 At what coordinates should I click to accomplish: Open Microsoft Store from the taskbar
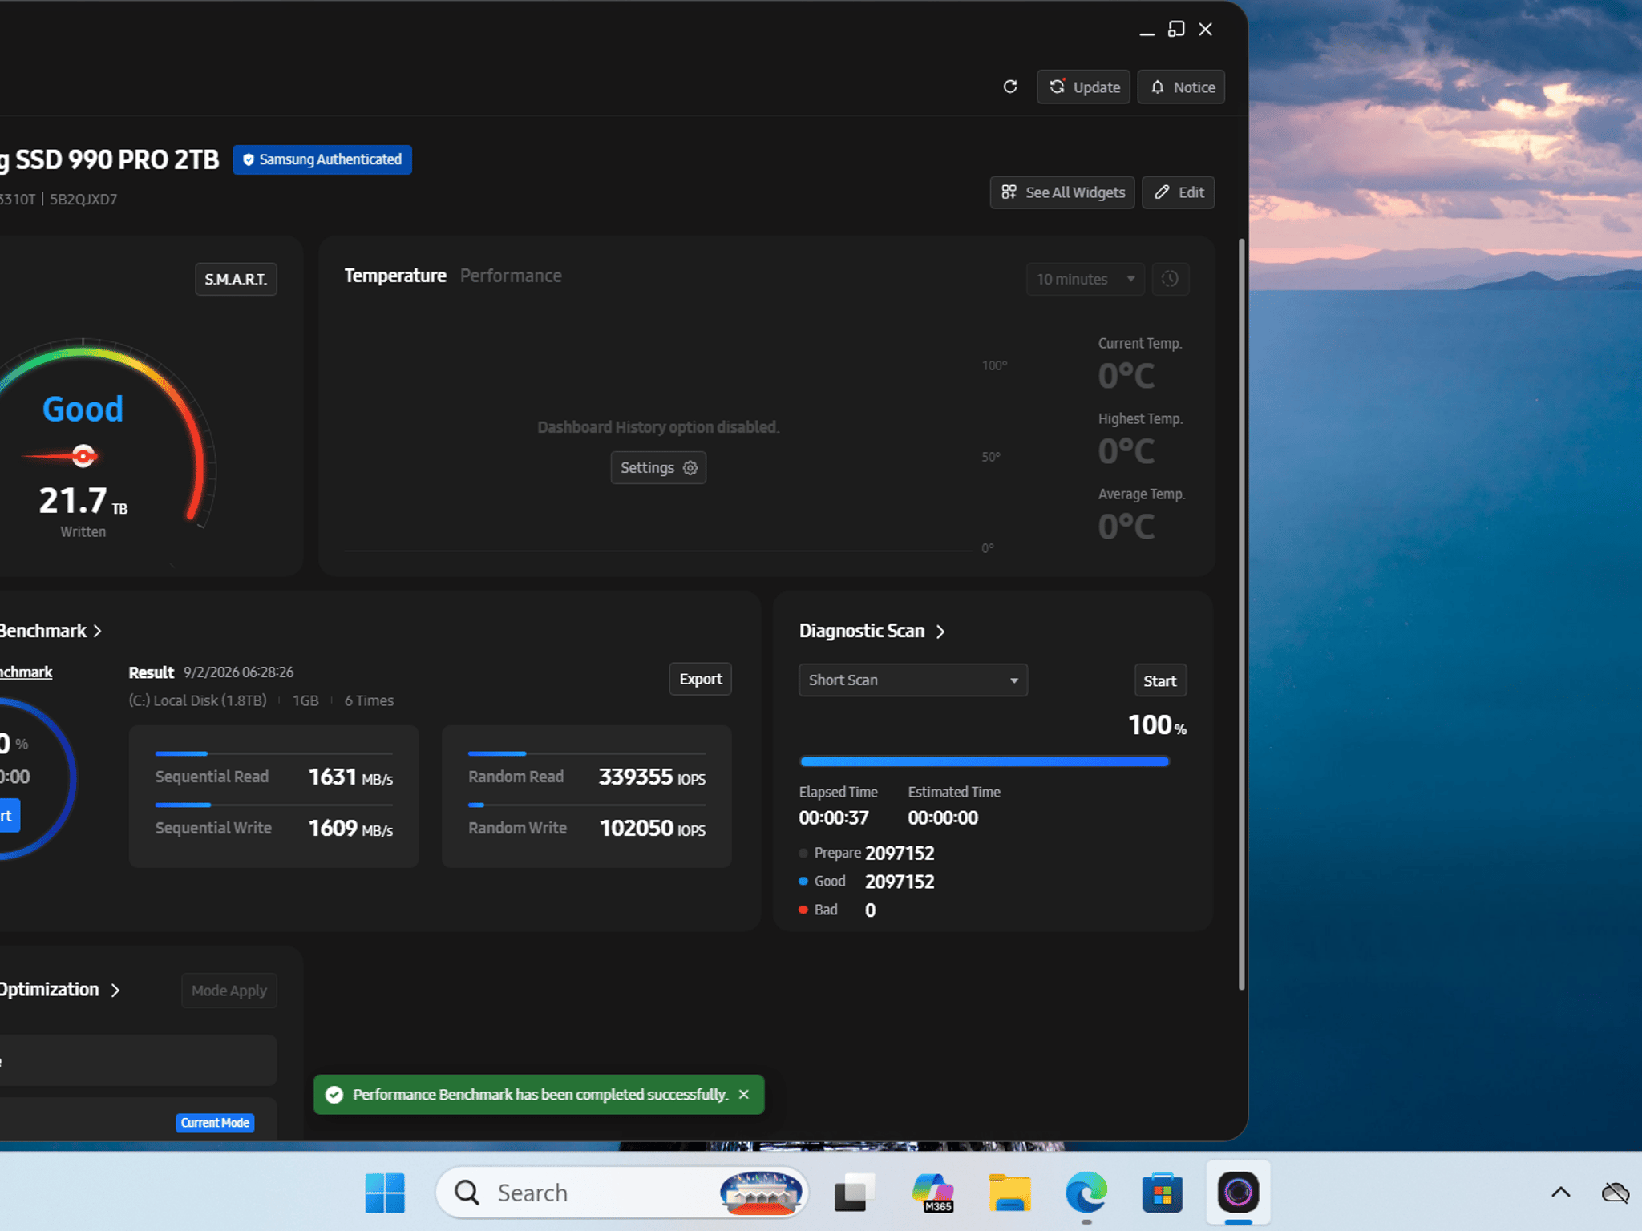[x=1163, y=1193]
